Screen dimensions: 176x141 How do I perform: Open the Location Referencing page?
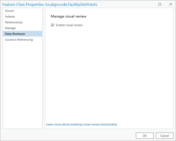[x=19, y=40]
